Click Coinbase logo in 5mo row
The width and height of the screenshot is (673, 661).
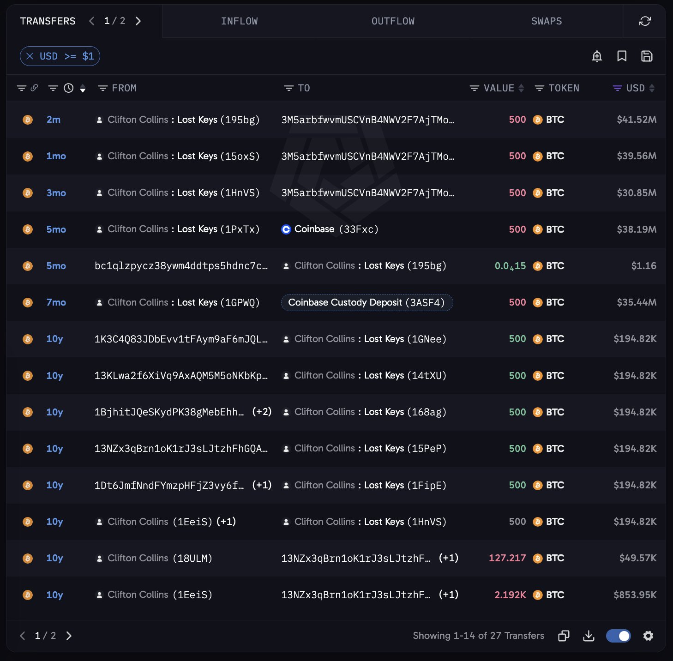(286, 229)
